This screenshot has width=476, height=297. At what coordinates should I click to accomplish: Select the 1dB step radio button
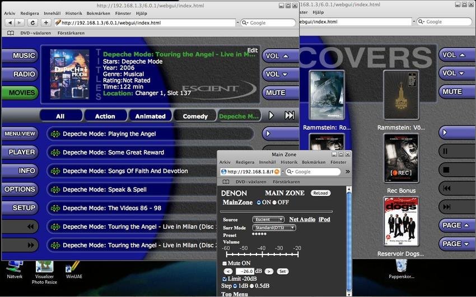coord(235,286)
